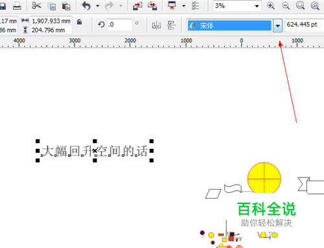Click the Application launcher icon
Screen dimensions: 324x248
pyautogui.click(x=172, y=6)
